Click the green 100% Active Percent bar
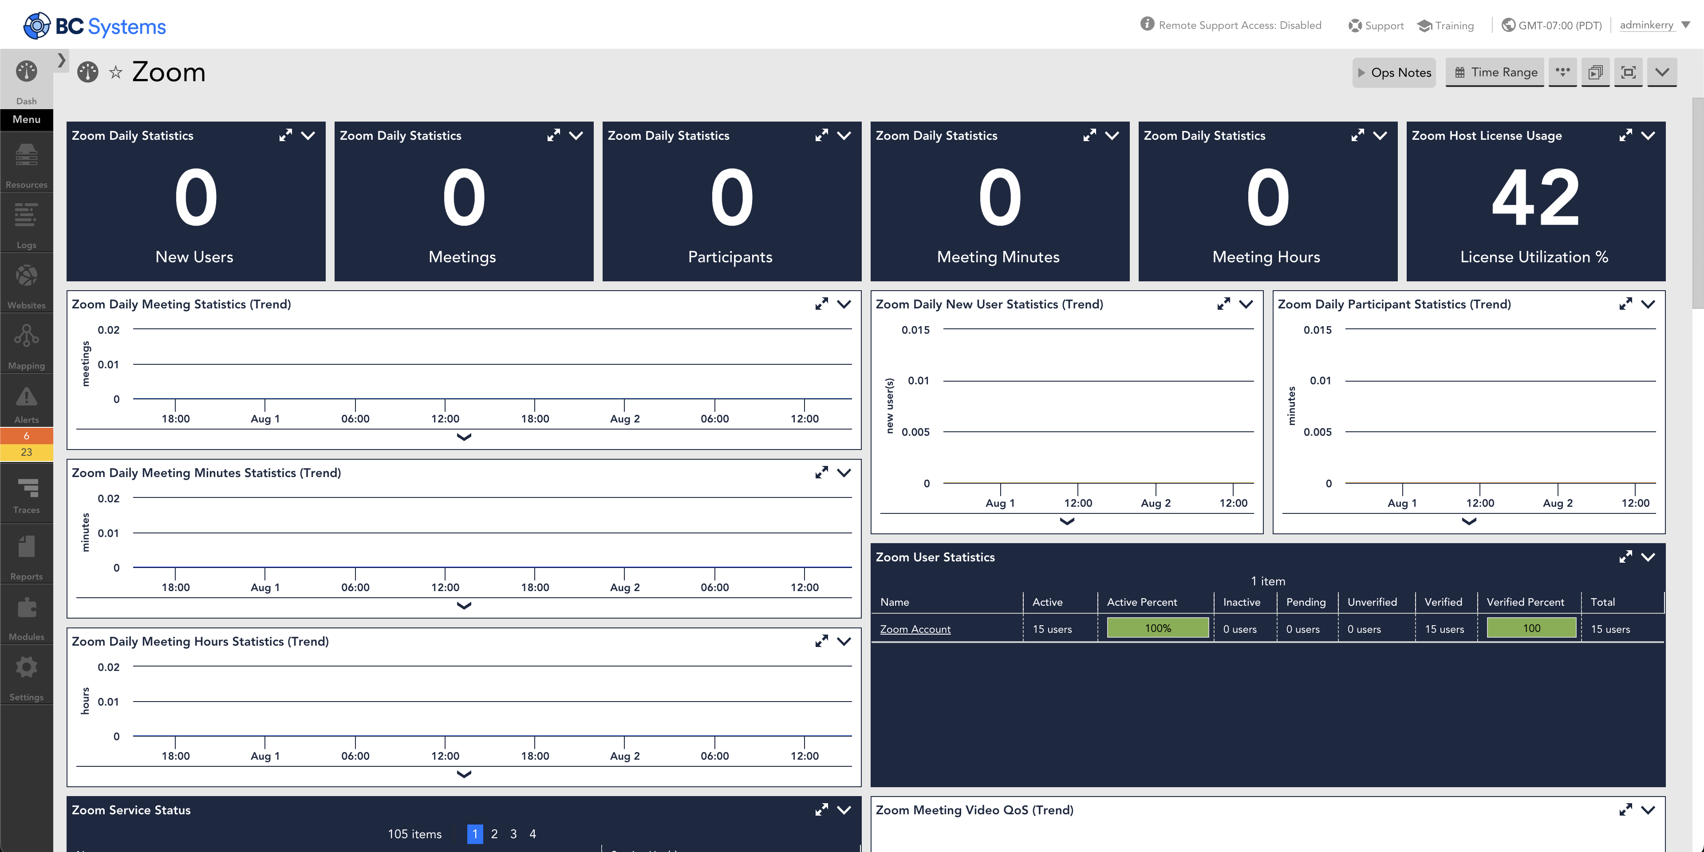Viewport: 1704px width, 852px height. point(1158,628)
